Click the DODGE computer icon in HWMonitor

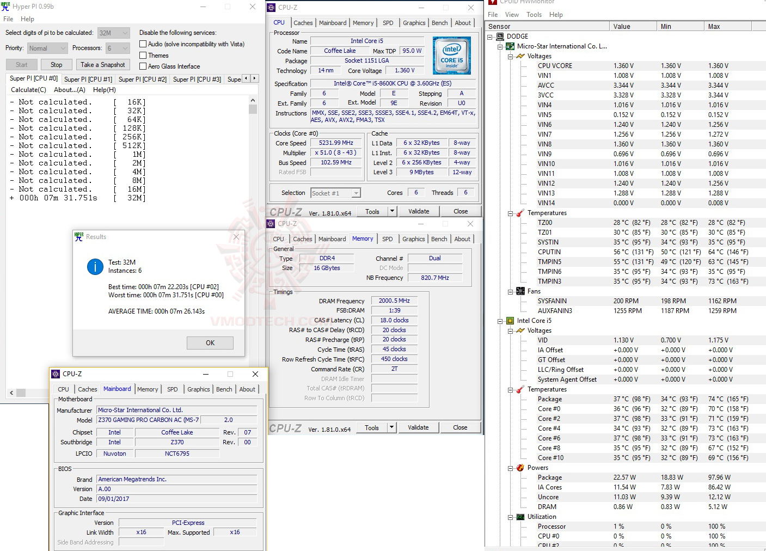500,36
